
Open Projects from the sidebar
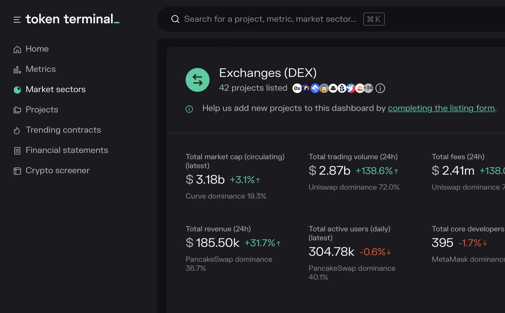point(42,110)
